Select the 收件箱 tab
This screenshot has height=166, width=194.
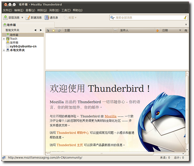pos(28,25)
